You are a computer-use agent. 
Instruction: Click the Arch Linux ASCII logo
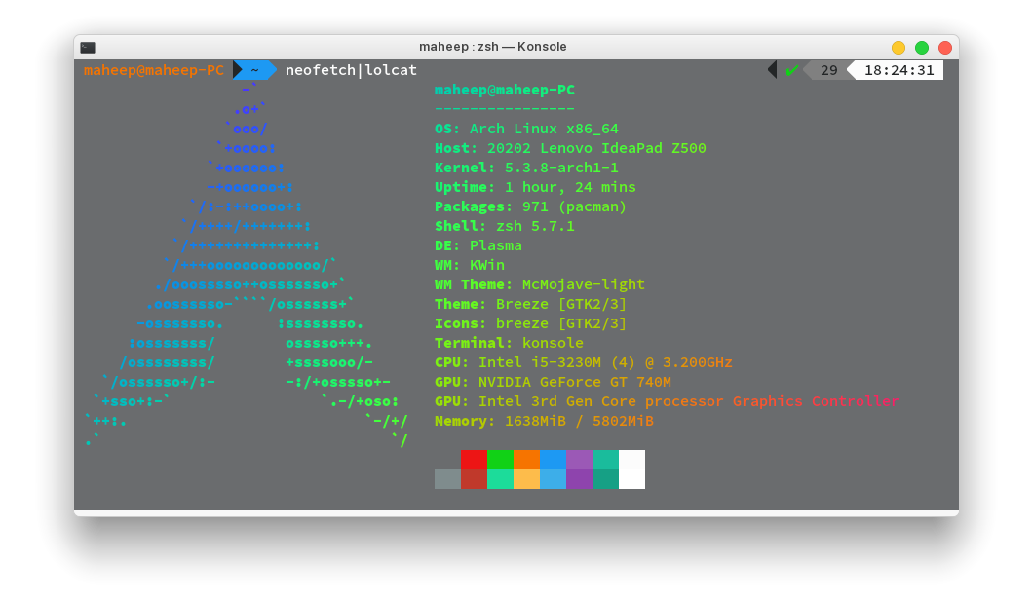(x=248, y=265)
